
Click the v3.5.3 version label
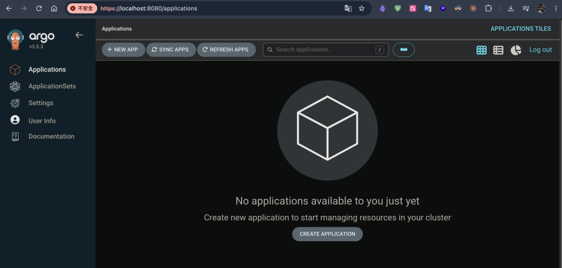36,47
